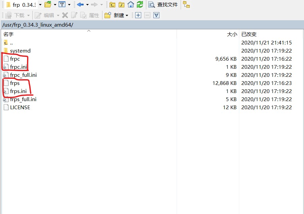Image resolution: width=304 pixels, height=214 pixels.
Task: Open the frp directory path dropdown
Action: coord(40,5)
